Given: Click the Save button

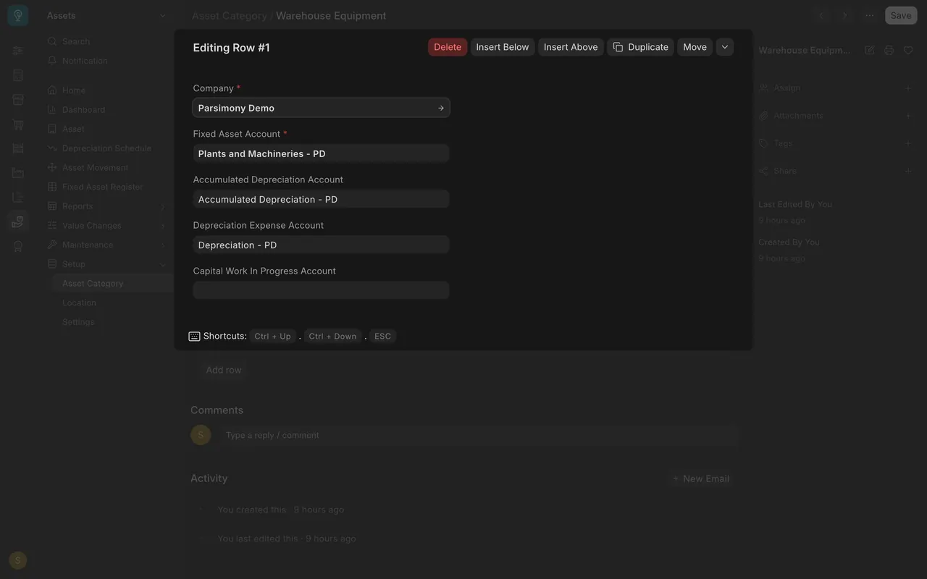Looking at the screenshot, I should (x=901, y=15).
